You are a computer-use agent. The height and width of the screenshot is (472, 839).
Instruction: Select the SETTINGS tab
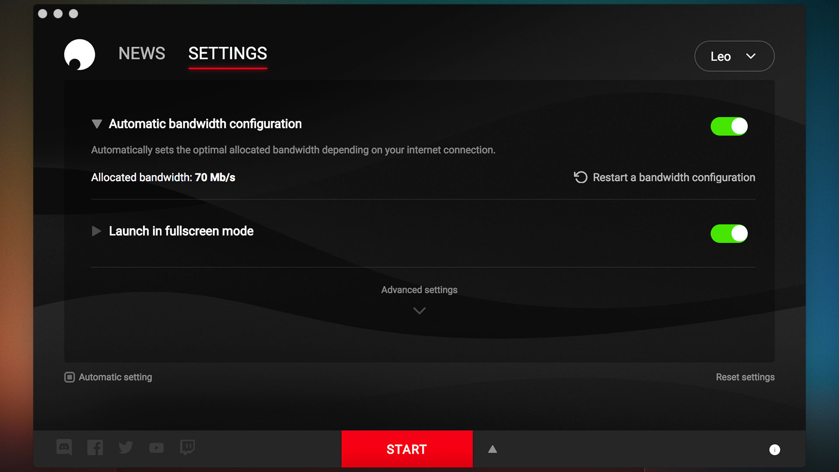click(x=227, y=54)
